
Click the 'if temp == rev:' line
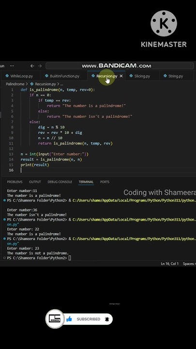pos(54,100)
